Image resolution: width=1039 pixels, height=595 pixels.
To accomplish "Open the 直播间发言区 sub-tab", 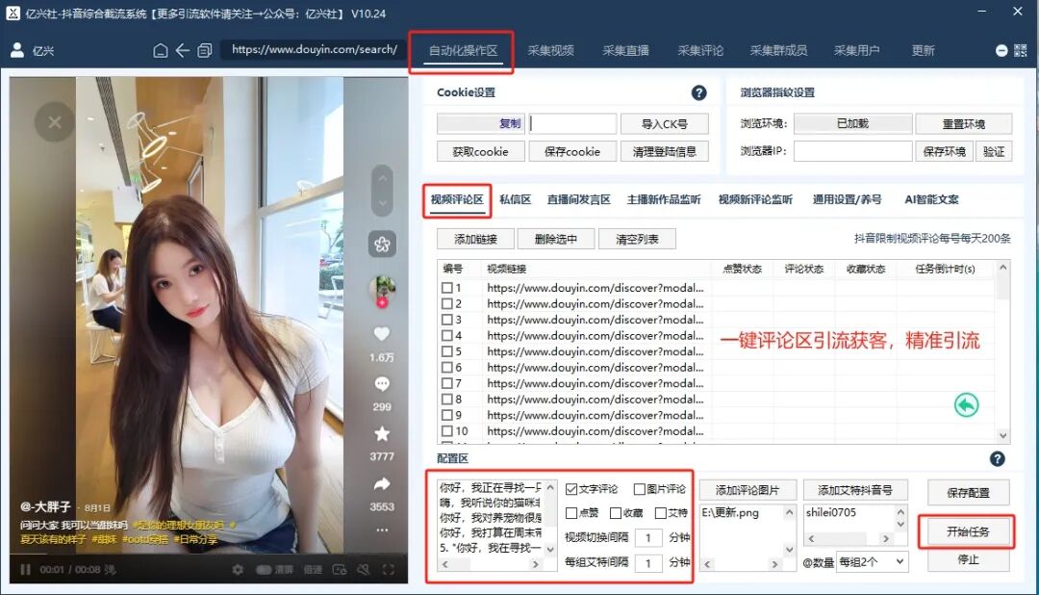I will [x=578, y=199].
